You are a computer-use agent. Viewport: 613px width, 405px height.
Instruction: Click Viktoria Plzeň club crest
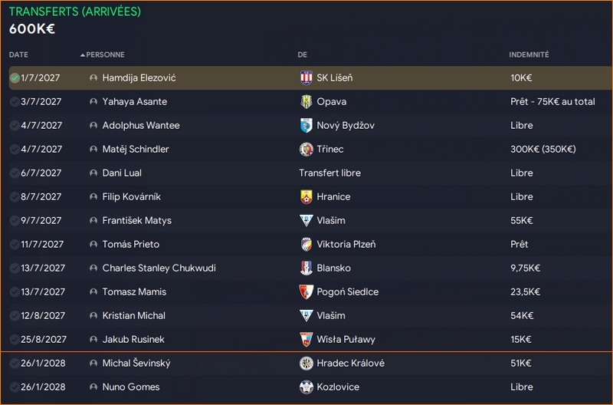click(306, 245)
